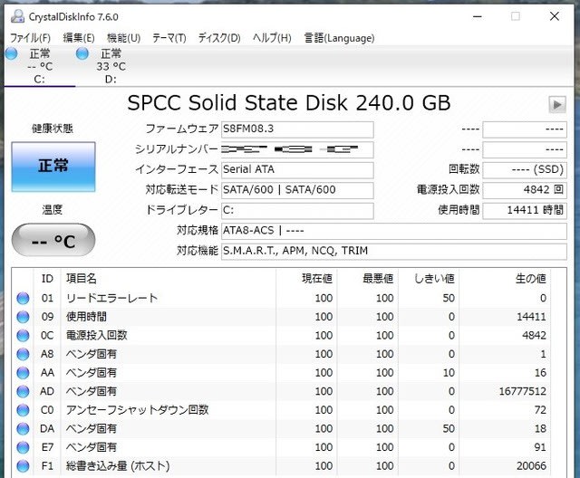Click the D: drive status orb
The width and height of the screenshot is (580, 478).
82,53
